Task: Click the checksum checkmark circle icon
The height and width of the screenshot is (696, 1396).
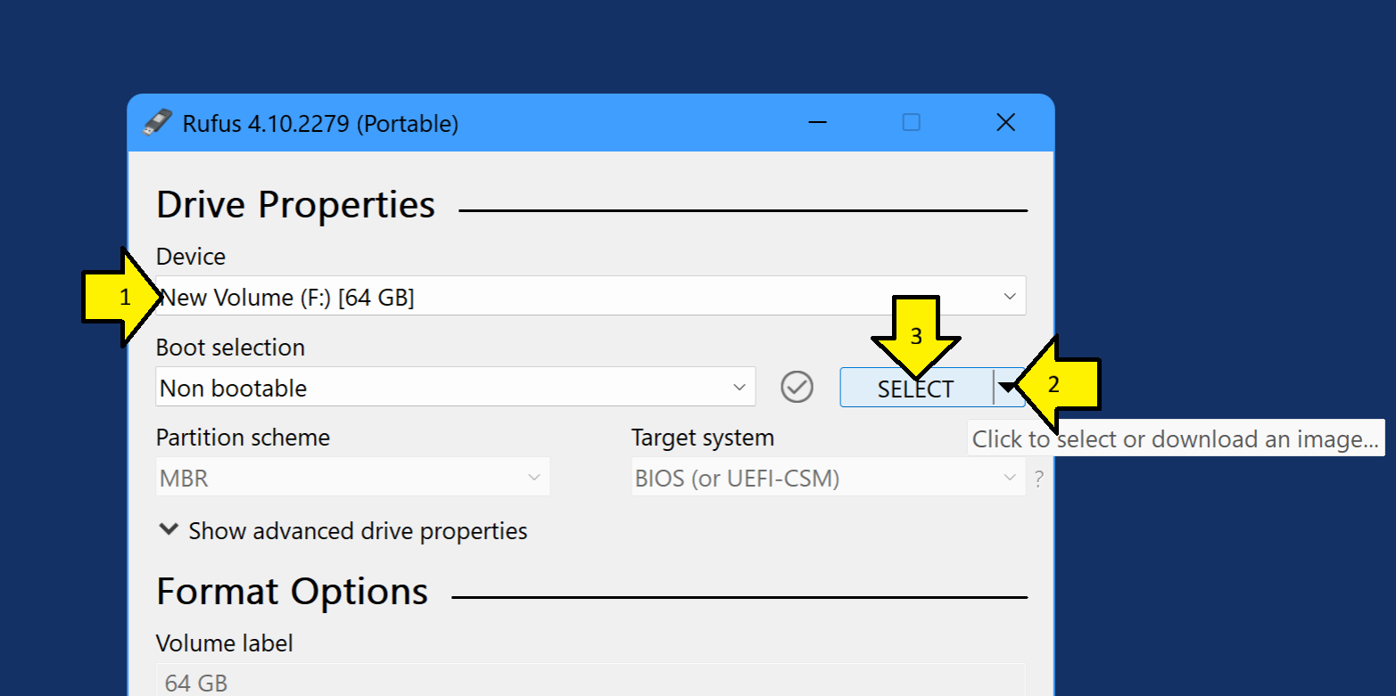Action: [x=797, y=387]
